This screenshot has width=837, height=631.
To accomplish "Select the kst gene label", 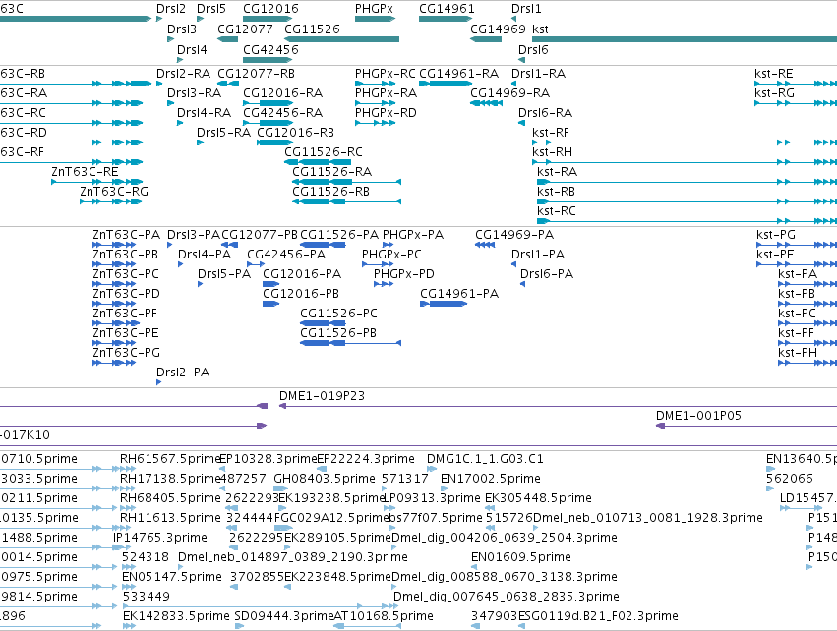I will (540, 29).
